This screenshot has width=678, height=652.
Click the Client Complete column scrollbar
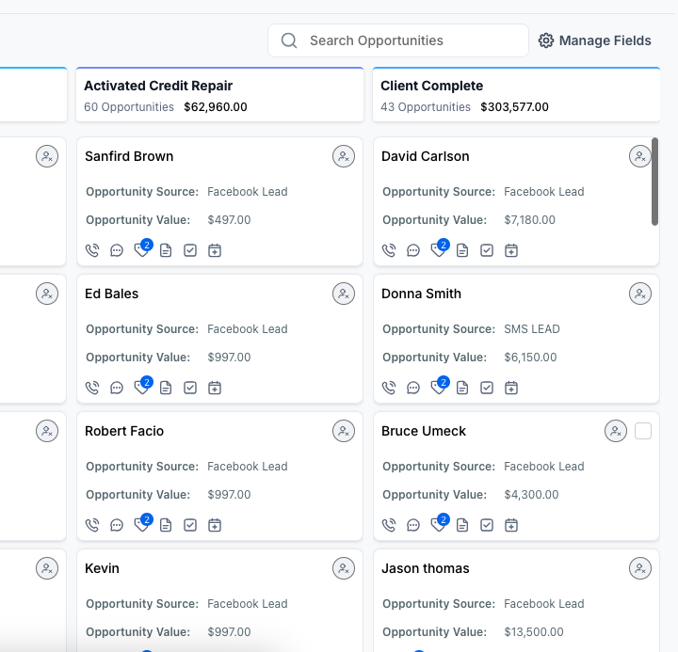654,182
